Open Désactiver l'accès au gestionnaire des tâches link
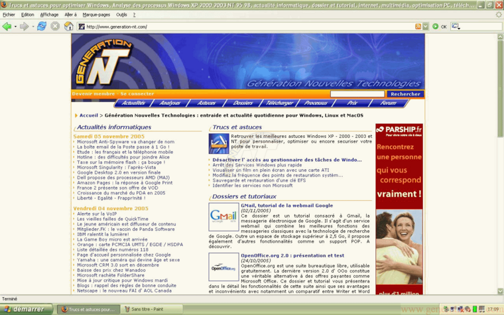 (x=286, y=160)
